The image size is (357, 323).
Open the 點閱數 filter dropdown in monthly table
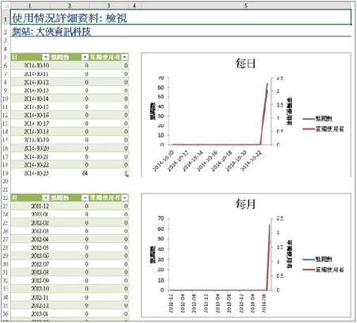[85, 198]
